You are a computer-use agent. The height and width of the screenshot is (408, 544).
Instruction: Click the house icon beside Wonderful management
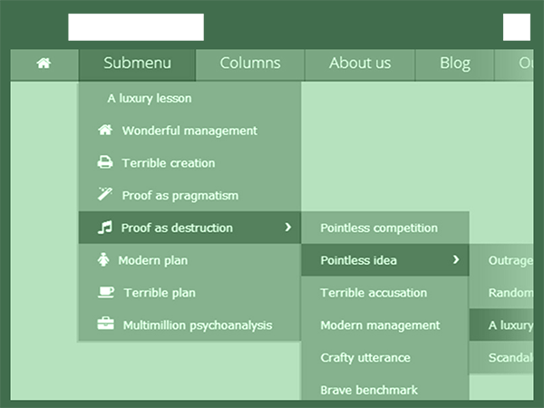(x=105, y=131)
